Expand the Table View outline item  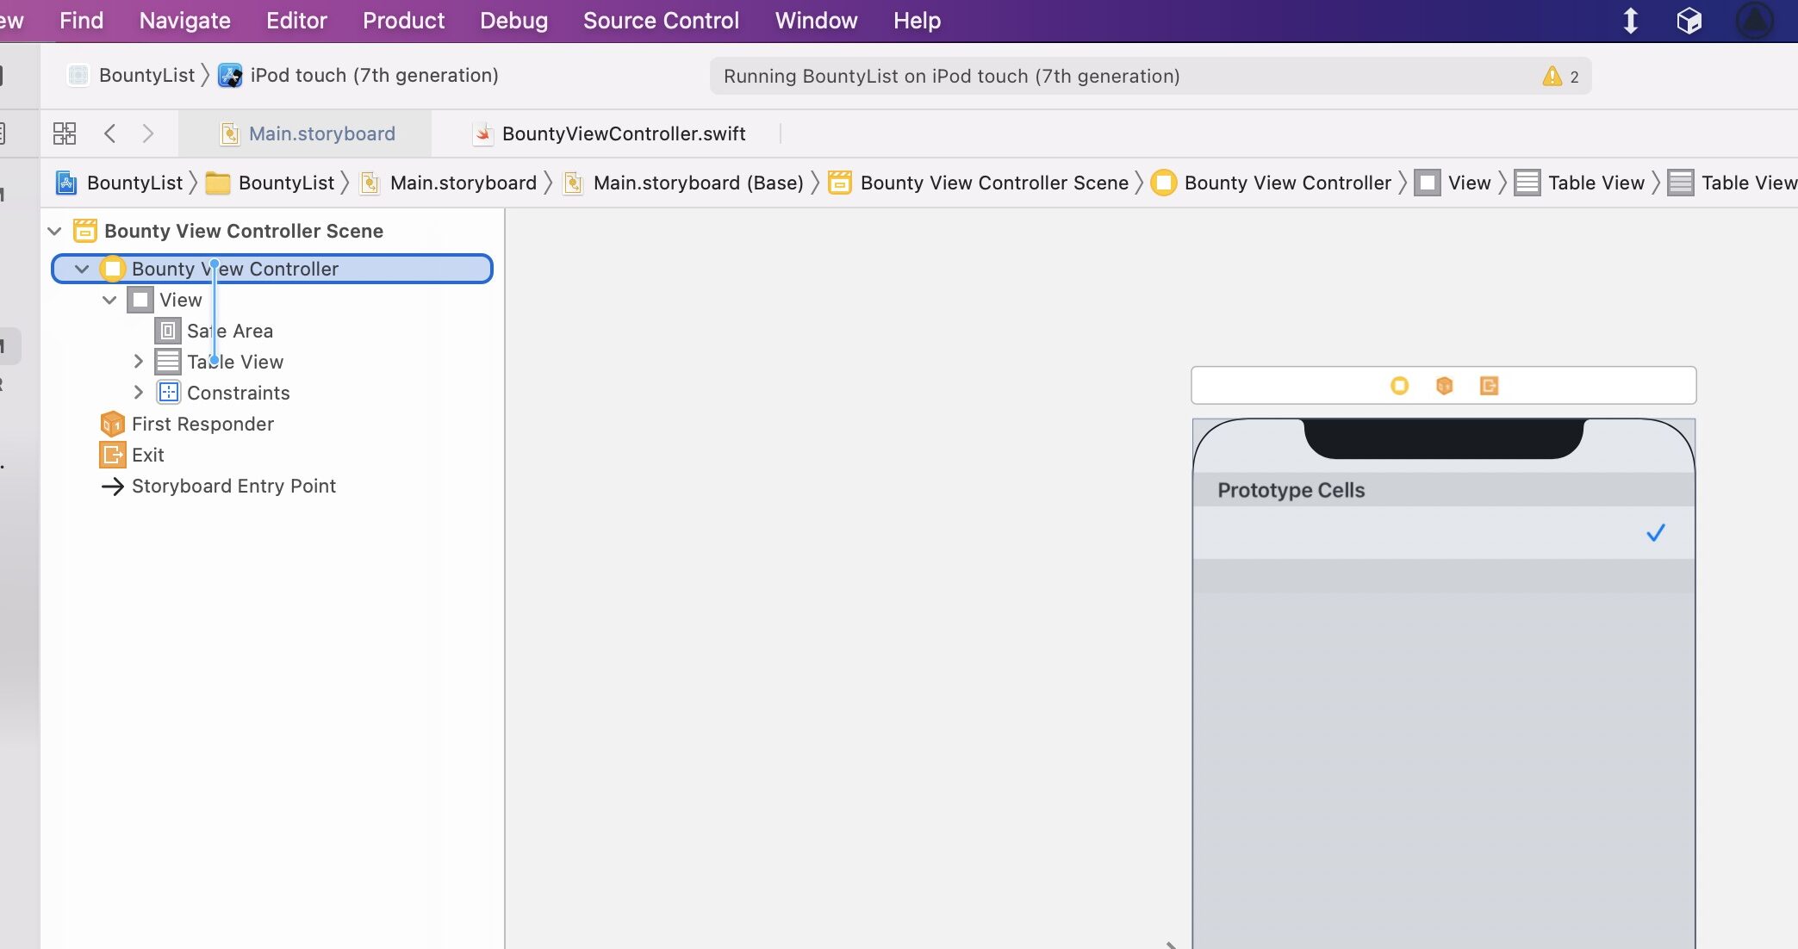coord(138,362)
